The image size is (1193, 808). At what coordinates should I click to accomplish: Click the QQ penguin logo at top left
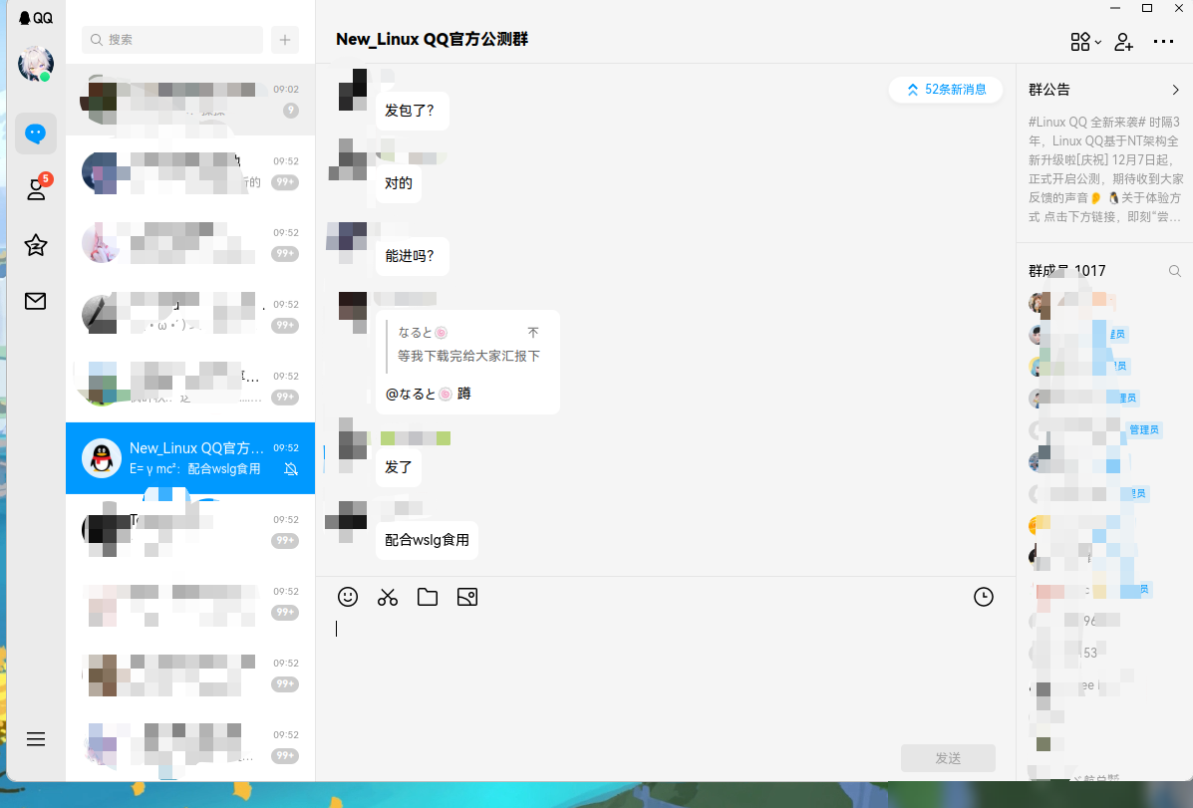pos(36,18)
